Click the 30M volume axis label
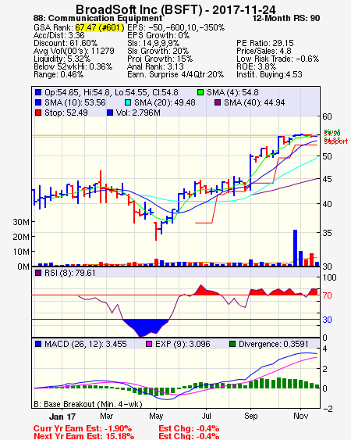Image resolution: width=351 pixels, height=440 pixels. coord(21,222)
